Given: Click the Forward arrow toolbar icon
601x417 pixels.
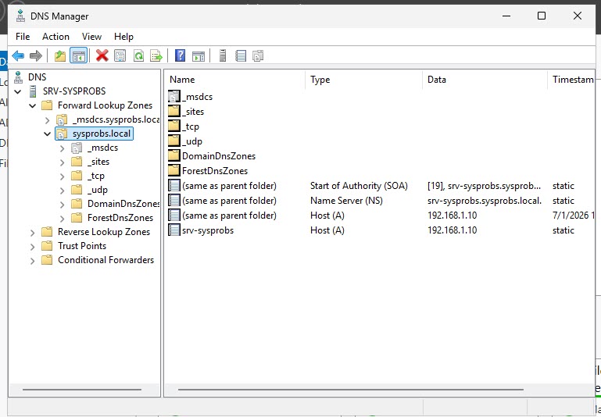Looking at the screenshot, I should coord(36,56).
